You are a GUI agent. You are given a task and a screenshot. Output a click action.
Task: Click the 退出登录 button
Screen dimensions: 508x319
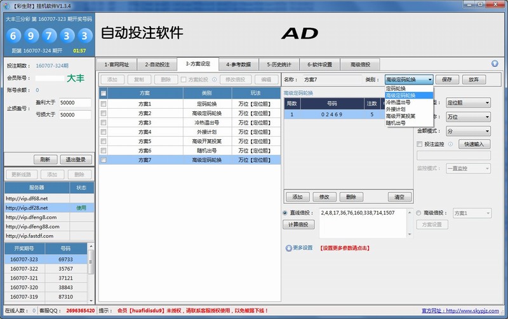pos(76,159)
